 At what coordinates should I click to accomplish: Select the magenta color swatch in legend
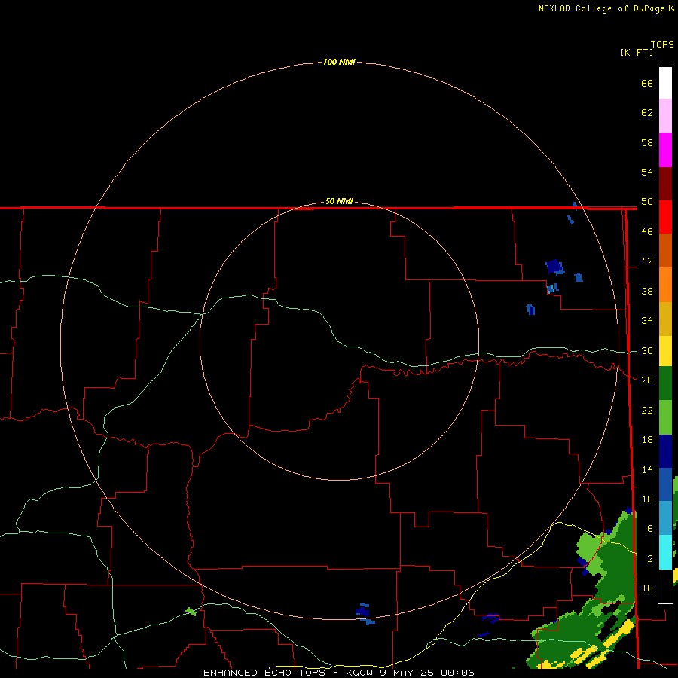[x=665, y=150]
